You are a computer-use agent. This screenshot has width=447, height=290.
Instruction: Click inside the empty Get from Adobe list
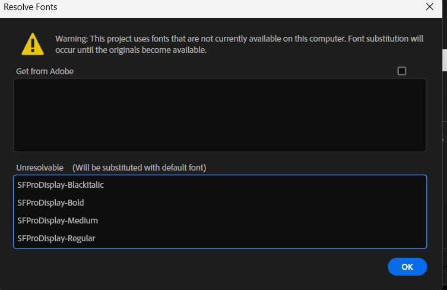point(220,115)
